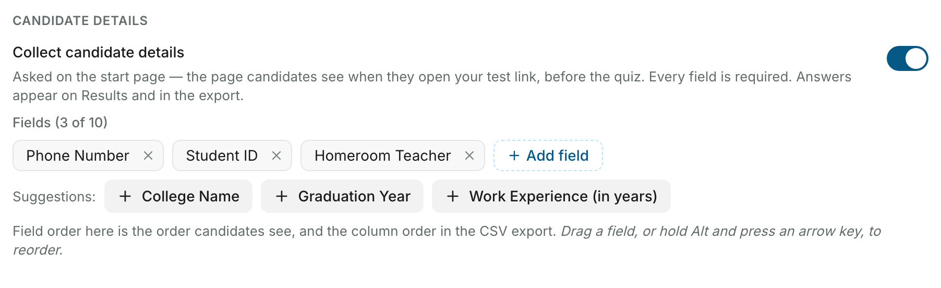
Task: Toggle off Collect candidate details switch
Action: pos(907,58)
